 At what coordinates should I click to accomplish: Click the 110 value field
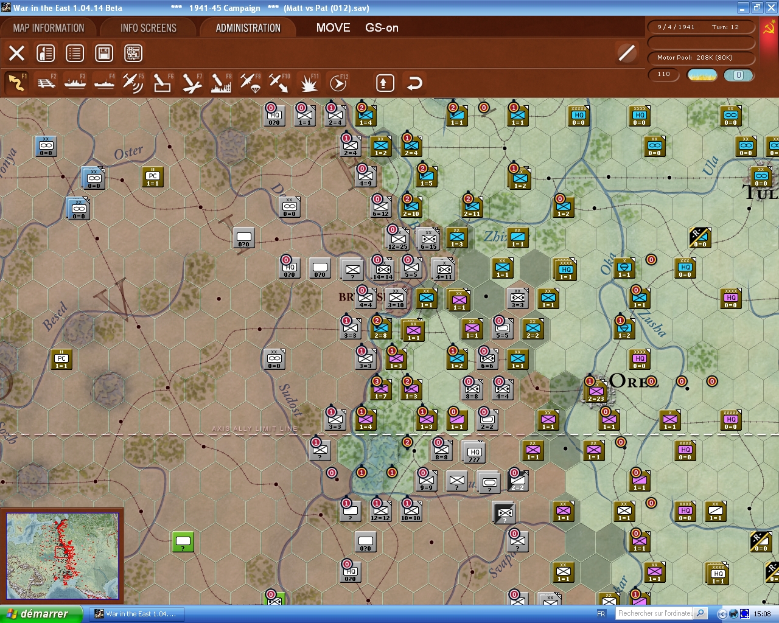coord(664,74)
